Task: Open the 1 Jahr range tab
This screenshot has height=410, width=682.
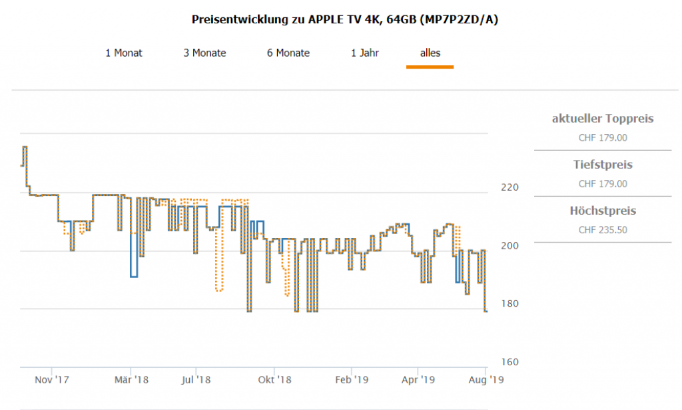Action: pos(365,53)
